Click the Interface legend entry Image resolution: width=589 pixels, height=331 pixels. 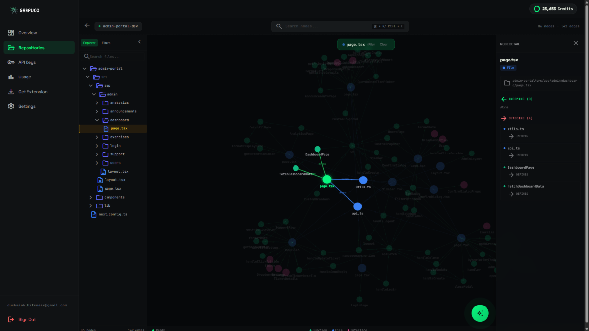click(357, 330)
